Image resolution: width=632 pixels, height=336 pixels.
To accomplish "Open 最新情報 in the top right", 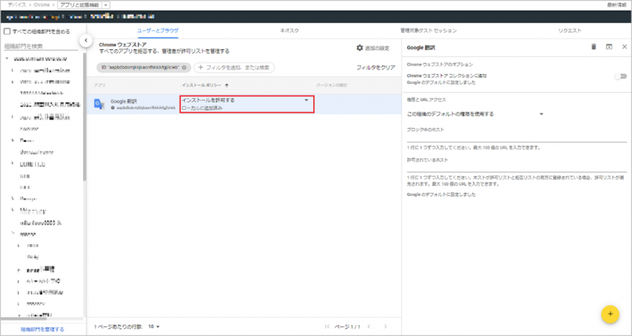I will [x=617, y=5].
